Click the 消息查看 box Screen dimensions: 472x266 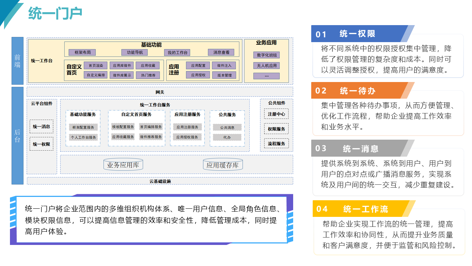(221, 52)
